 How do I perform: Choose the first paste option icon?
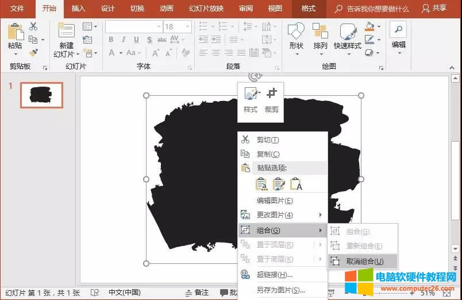[x=261, y=184]
